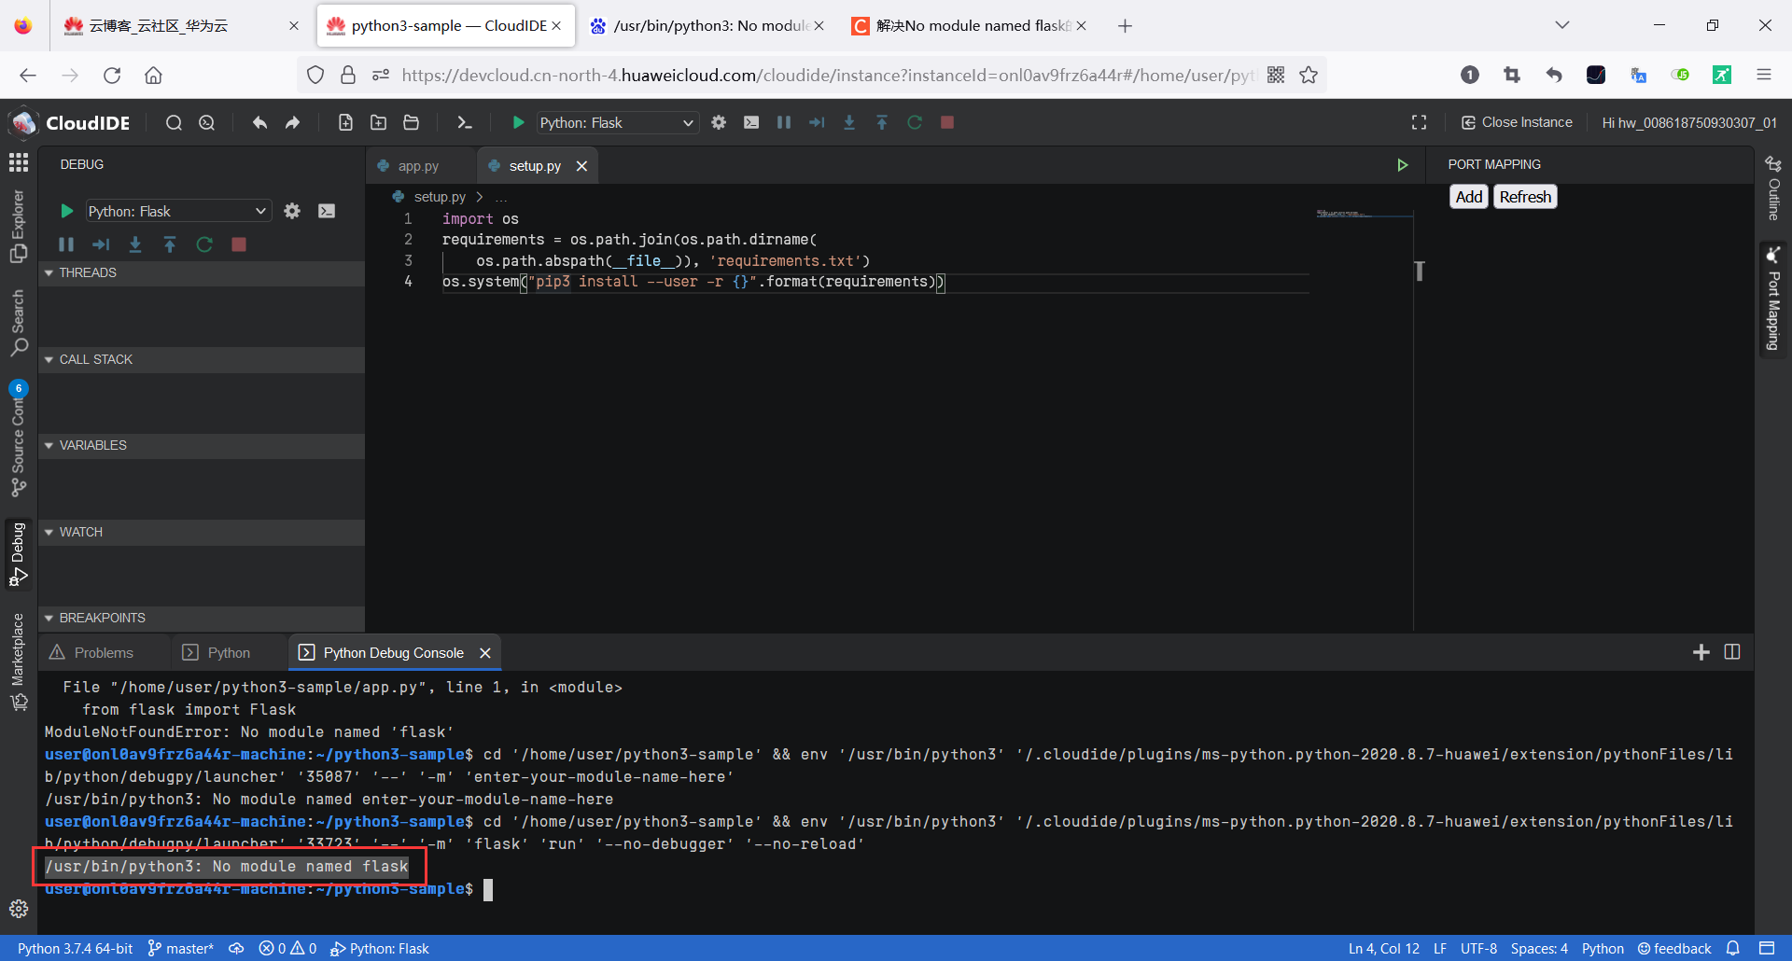Viewport: 1792px width, 961px height.
Task: Step out using Debug panel icon
Action: coord(170,244)
